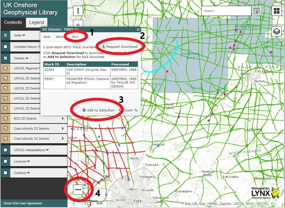Click the CDP STACK description cell
285x208 pixels.
(x=88, y=71)
